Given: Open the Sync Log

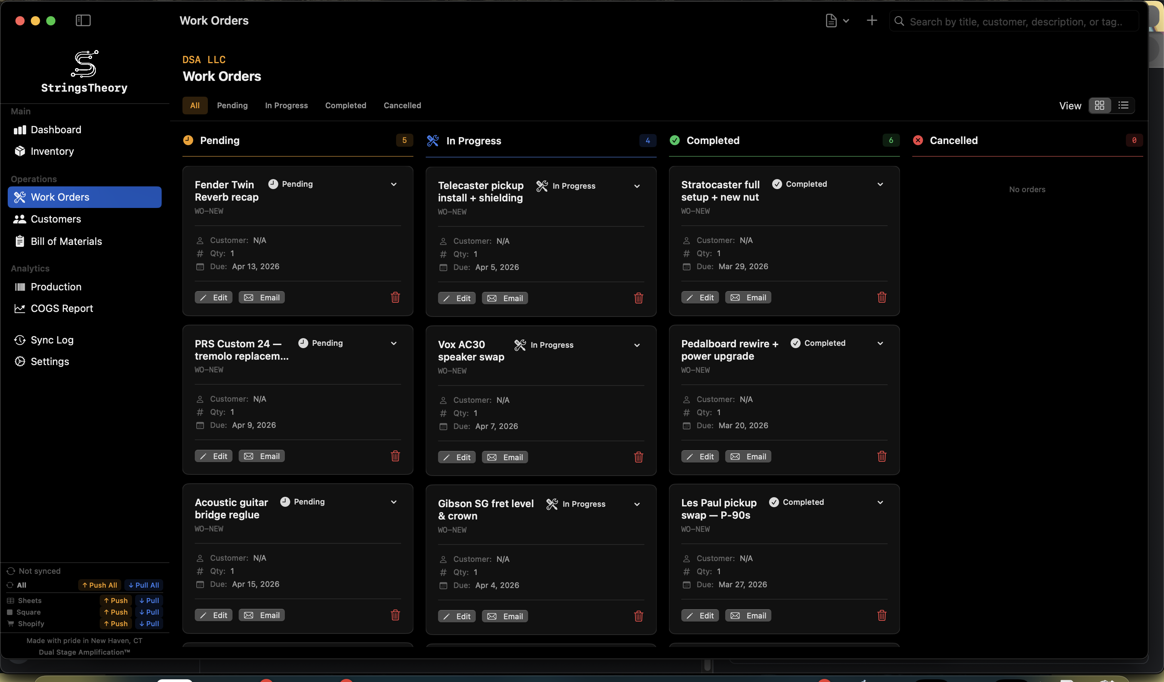Looking at the screenshot, I should [52, 340].
